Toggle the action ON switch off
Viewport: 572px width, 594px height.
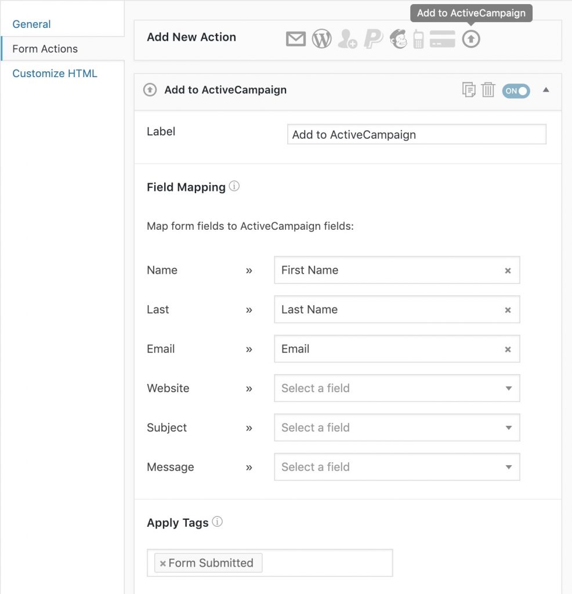point(516,91)
